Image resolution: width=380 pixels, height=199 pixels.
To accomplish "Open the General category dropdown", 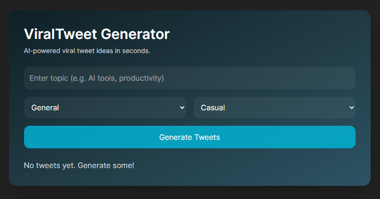I will coord(105,107).
